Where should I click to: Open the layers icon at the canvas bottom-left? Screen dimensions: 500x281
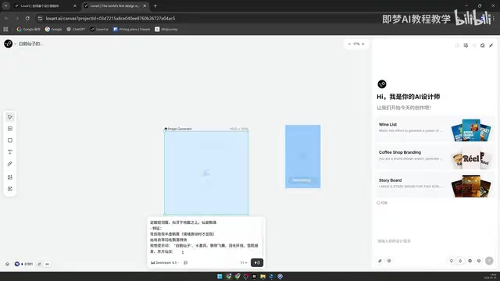click(7, 264)
